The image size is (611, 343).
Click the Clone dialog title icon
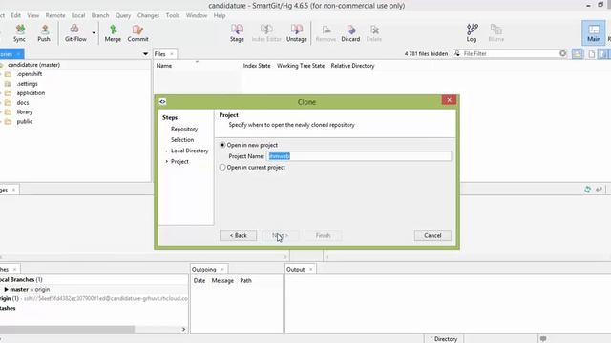coord(162,102)
